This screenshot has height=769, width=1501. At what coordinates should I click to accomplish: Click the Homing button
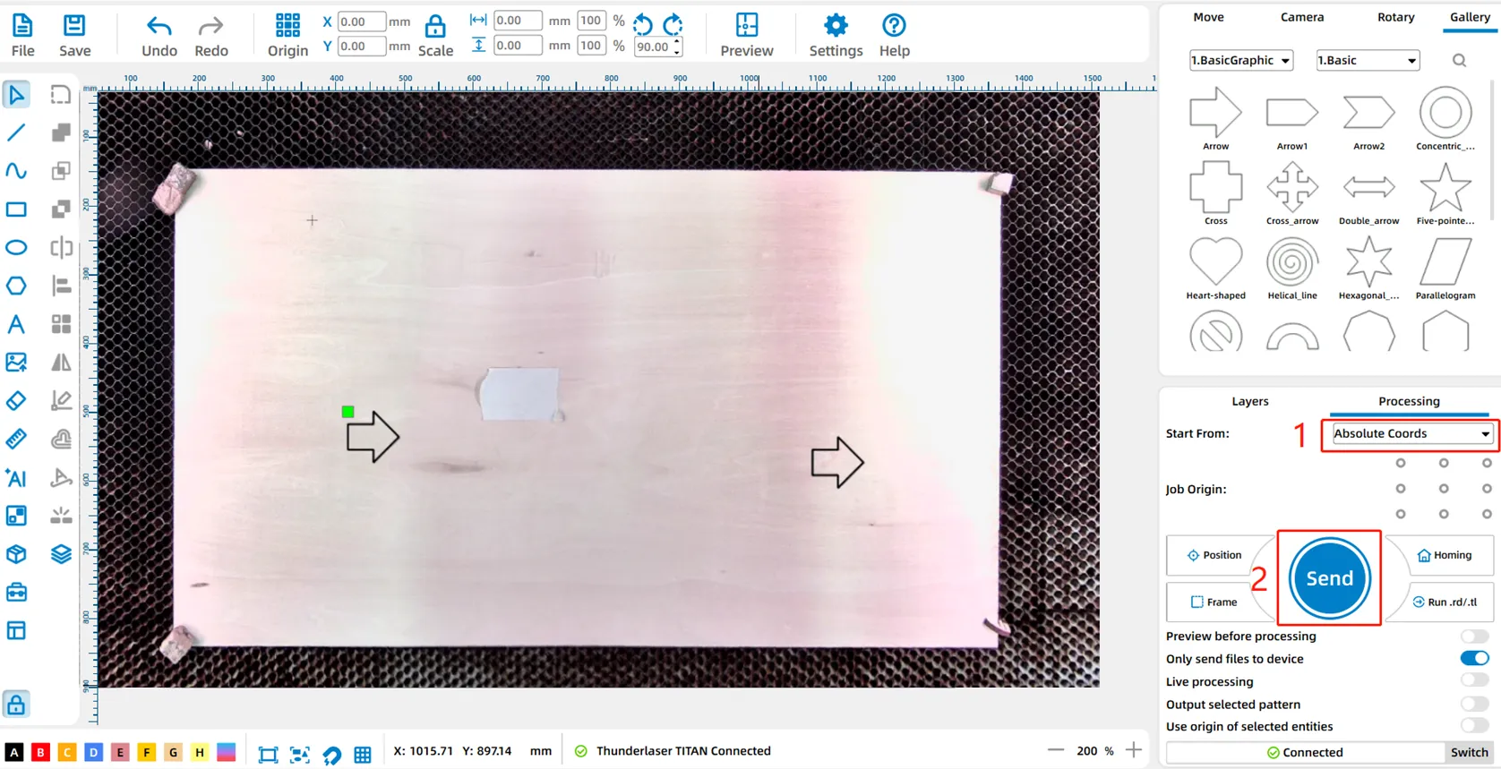(x=1444, y=555)
